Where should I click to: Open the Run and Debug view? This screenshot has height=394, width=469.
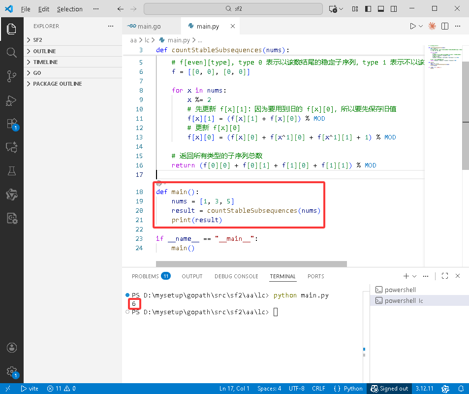[x=11, y=100]
